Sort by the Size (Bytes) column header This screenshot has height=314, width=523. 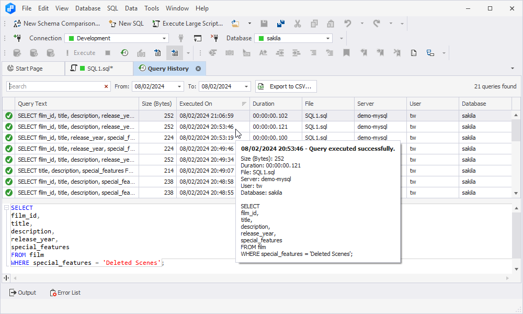[x=157, y=104]
